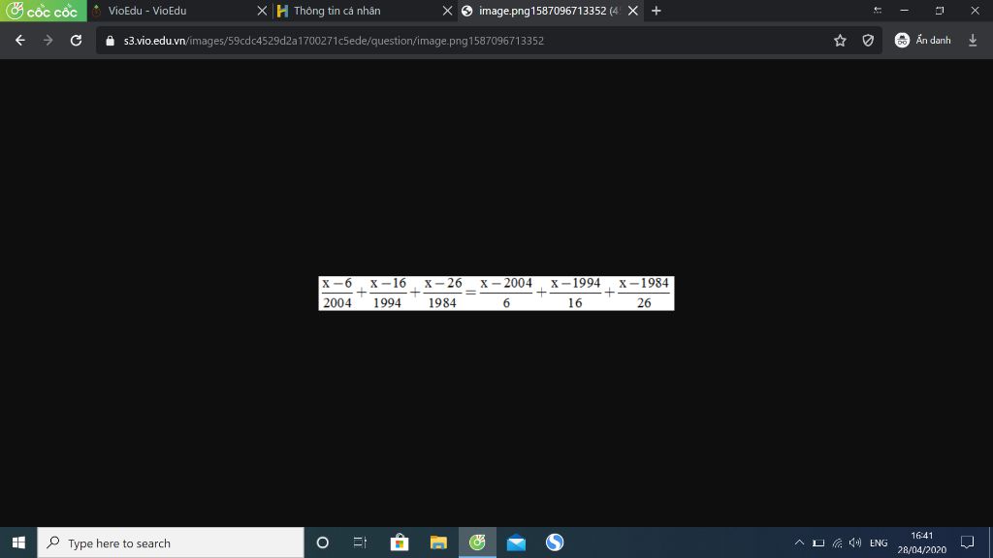993x558 pixels.
Task: Open the blue S app taskbar icon
Action: pyautogui.click(x=555, y=542)
